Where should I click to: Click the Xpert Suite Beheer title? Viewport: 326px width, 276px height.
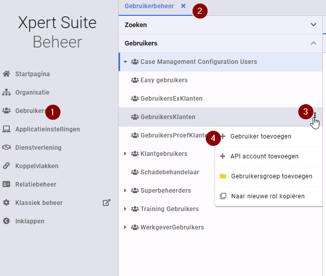click(x=57, y=32)
